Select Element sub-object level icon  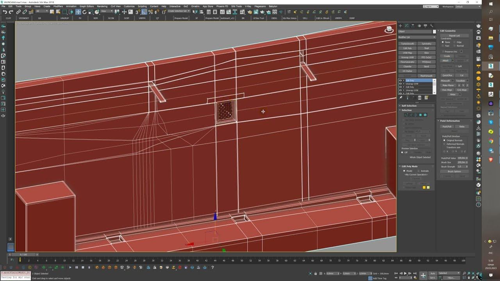tap(425, 115)
